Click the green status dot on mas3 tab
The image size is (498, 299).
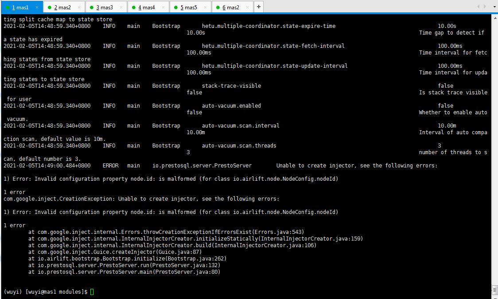coord(92,7)
